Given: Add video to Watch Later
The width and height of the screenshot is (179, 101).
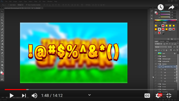Looking at the screenshot, I should pyautogui.click(x=161, y=7).
